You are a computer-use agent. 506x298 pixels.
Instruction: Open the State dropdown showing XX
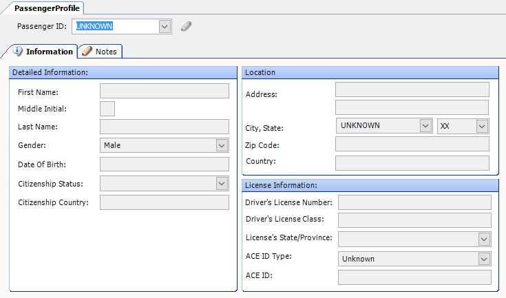click(x=482, y=126)
